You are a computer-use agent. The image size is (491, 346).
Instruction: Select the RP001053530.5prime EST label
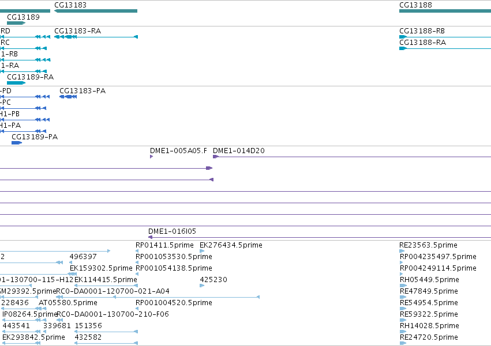click(174, 257)
